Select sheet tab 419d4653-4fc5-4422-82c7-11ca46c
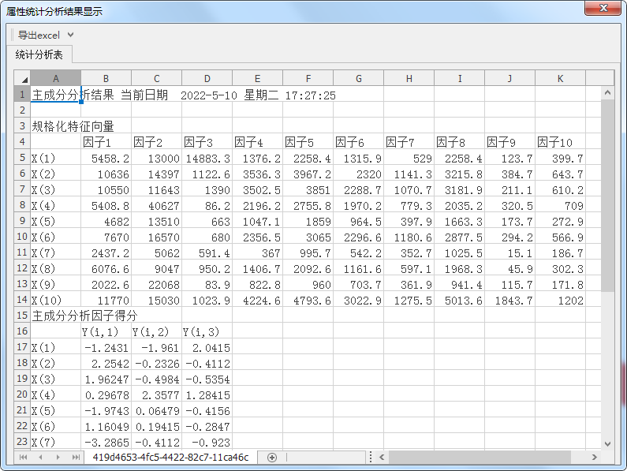 click(x=170, y=458)
